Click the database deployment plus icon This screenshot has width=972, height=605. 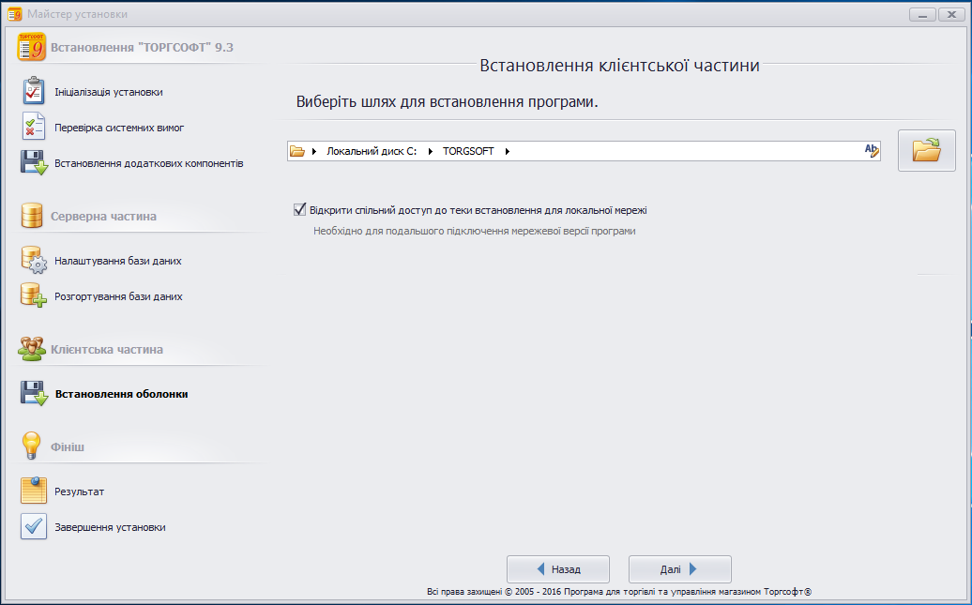point(34,296)
